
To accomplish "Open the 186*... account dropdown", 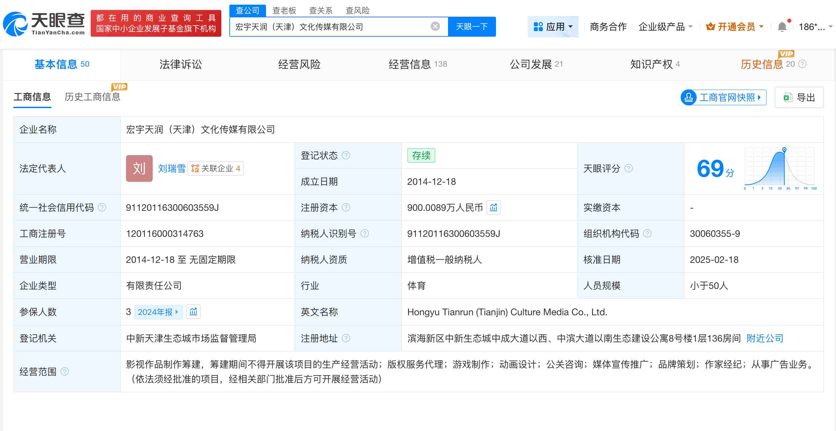I will pos(812,26).
